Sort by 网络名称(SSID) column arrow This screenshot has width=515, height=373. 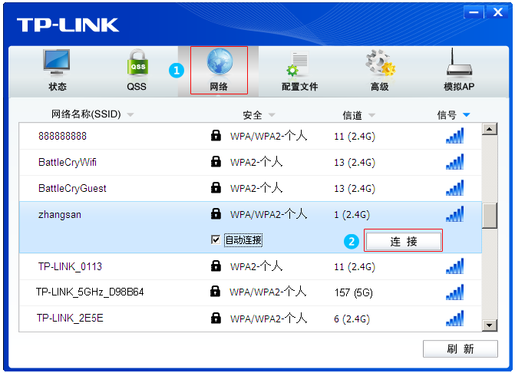point(130,115)
